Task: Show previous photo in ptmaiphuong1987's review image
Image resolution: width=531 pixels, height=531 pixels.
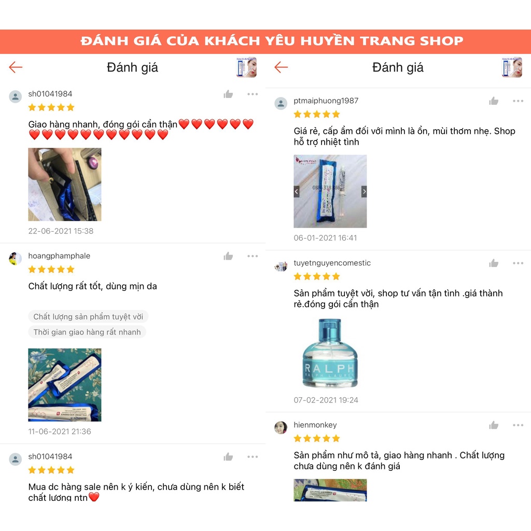Action: click(x=296, y=192)
